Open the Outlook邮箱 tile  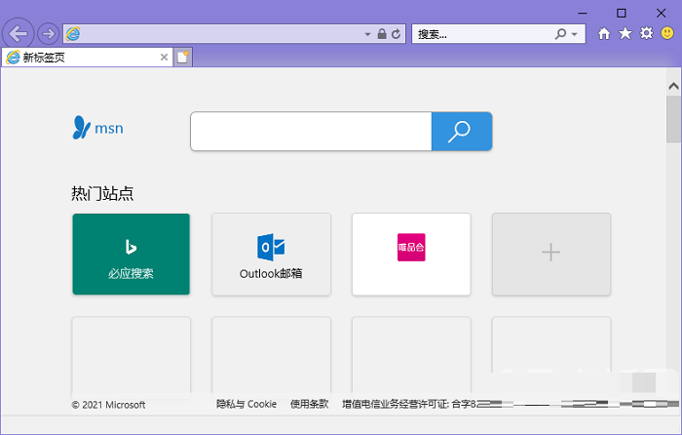[x=271, y=254]
